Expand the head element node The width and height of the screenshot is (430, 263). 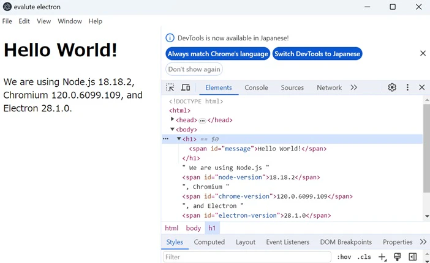(172, 119)
